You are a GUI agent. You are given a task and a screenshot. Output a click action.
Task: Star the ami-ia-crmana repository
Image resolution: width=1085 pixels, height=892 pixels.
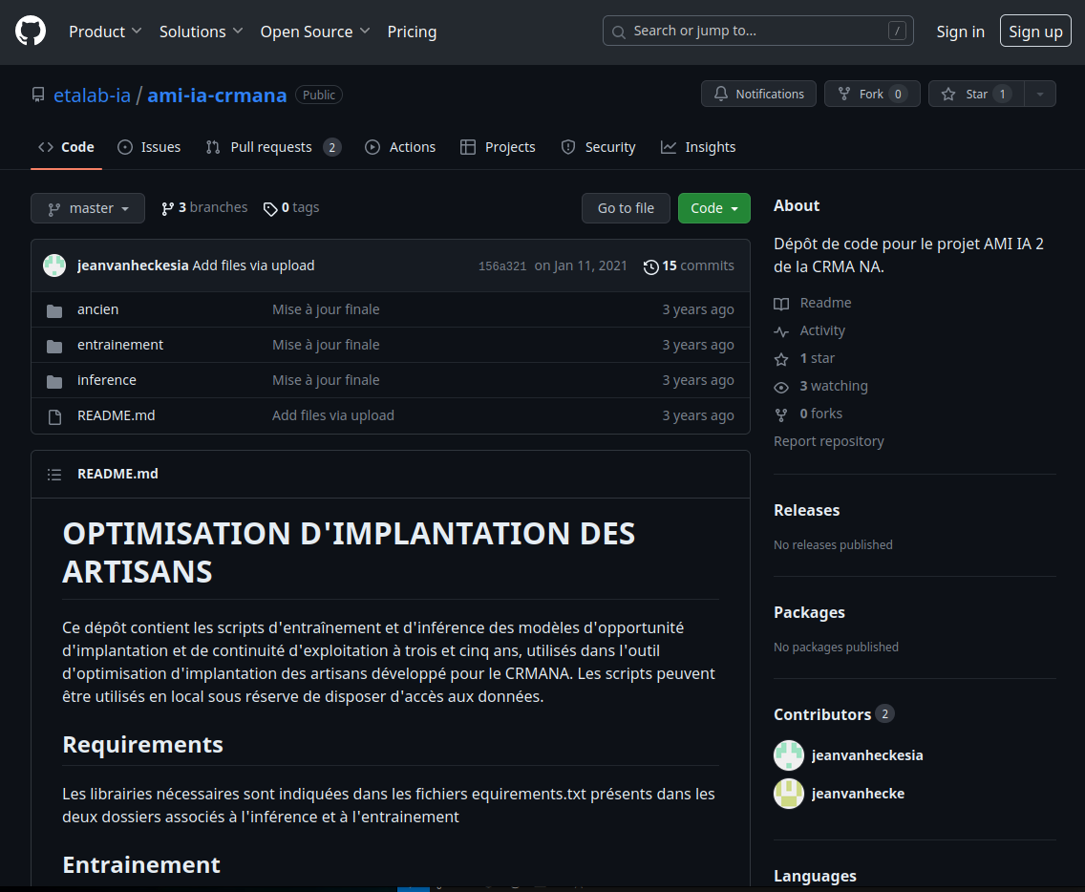coord(976,95)
